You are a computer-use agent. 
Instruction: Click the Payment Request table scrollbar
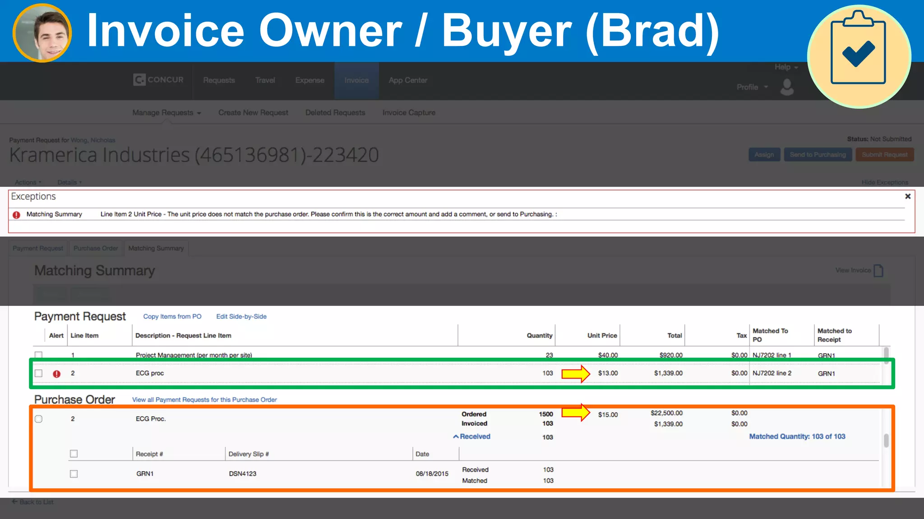[886, 355]
